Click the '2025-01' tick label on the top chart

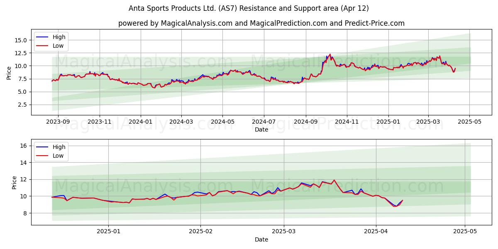point(388,122)
